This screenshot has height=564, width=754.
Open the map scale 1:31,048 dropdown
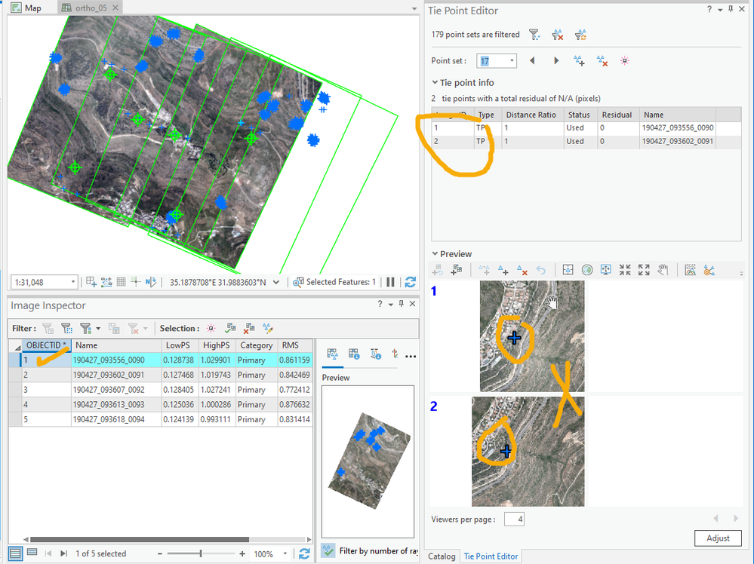pyautogui.click(x=73, y=282)
